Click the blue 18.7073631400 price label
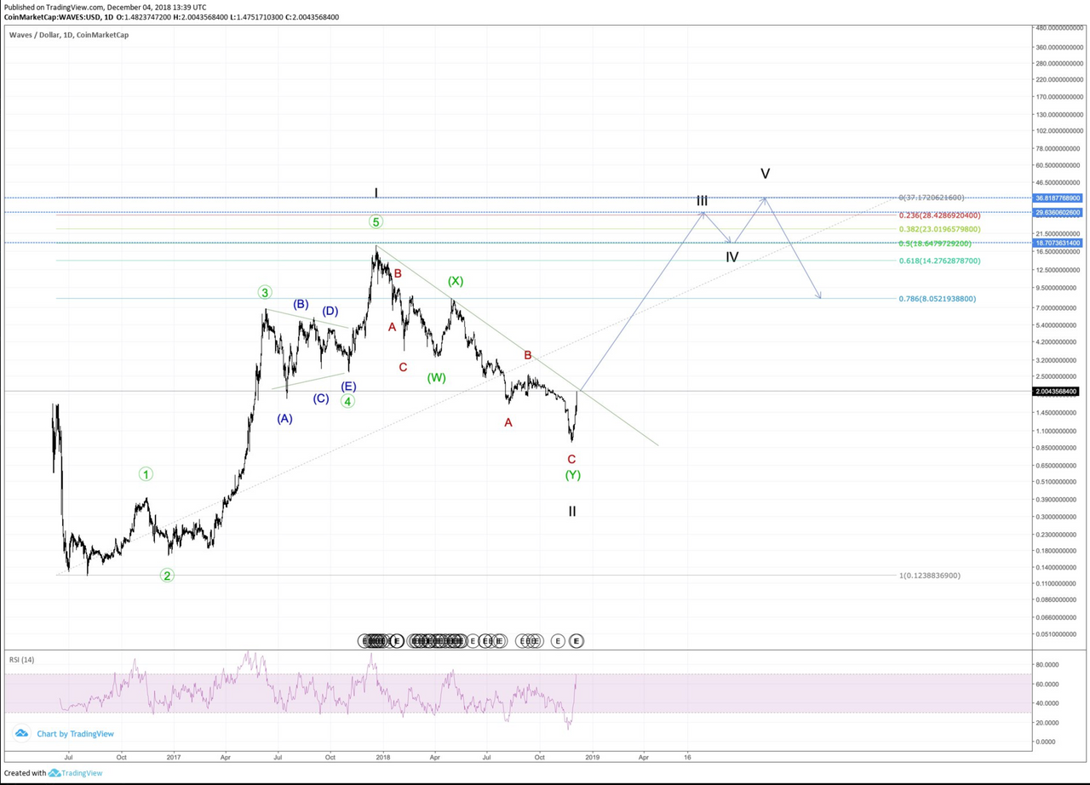The image size is (1090, 785). pos(1058,243)
